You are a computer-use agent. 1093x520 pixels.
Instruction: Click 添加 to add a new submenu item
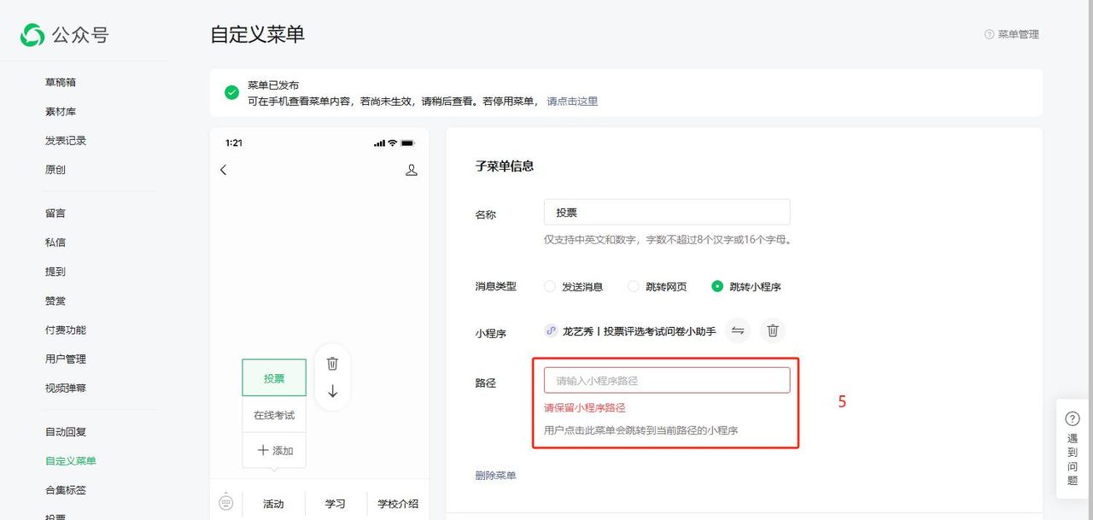[x=274, y=450]
